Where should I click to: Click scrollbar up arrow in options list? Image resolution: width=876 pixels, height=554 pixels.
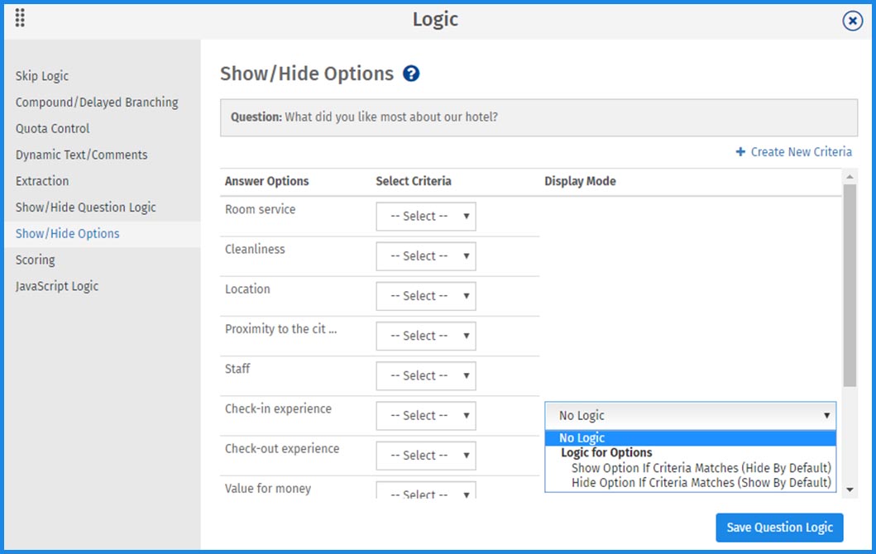pos(850,176)
